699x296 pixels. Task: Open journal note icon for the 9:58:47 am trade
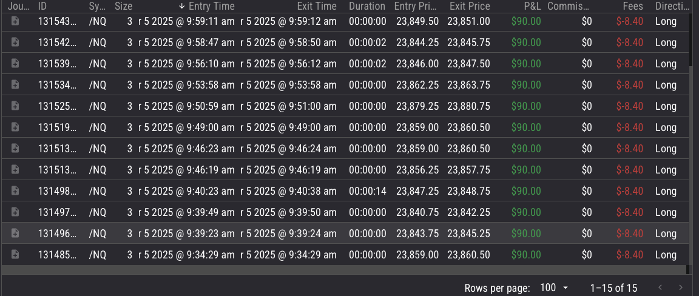[x=15, y=42]
